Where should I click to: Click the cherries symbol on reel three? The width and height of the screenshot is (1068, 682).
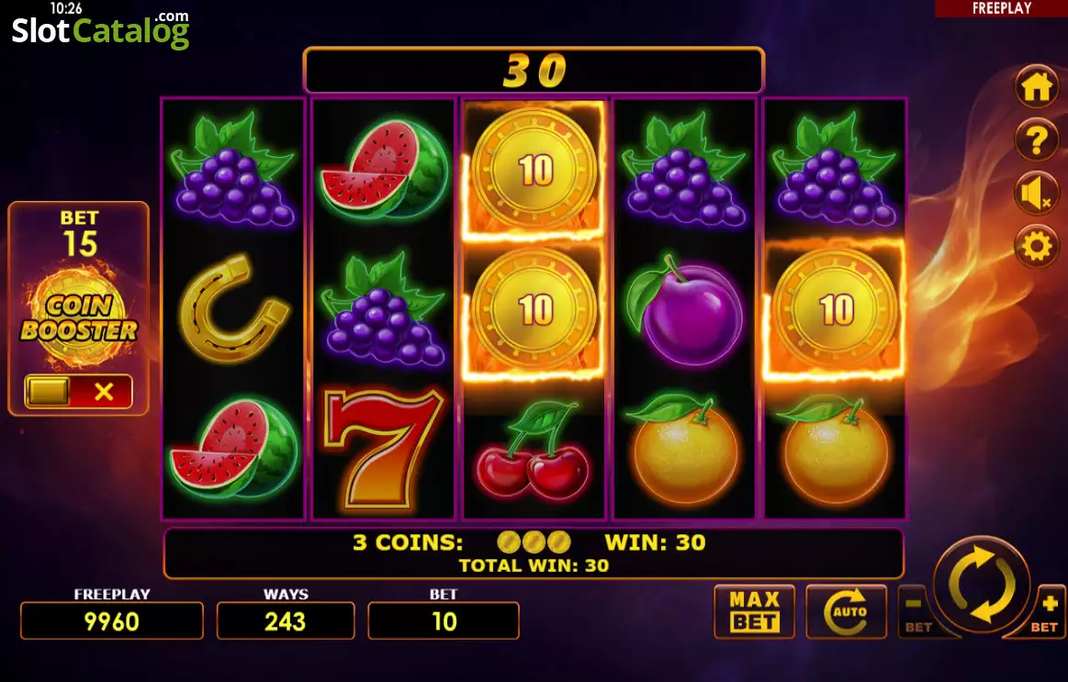[534, 452]
